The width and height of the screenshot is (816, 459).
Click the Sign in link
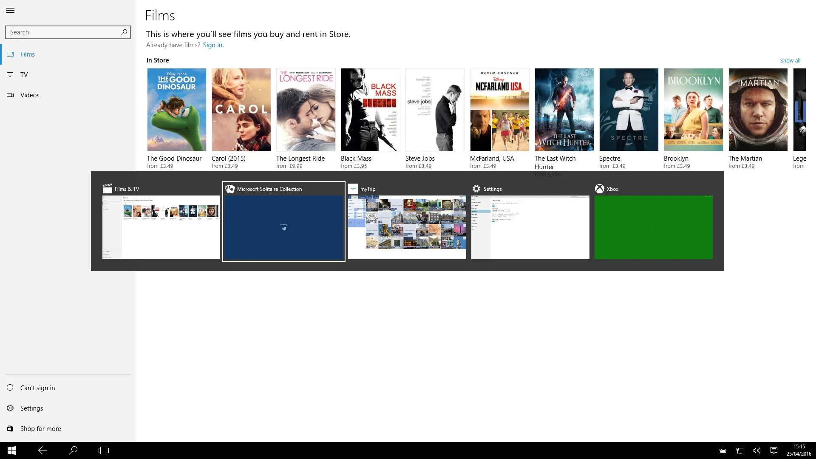(x=212, y=45)
